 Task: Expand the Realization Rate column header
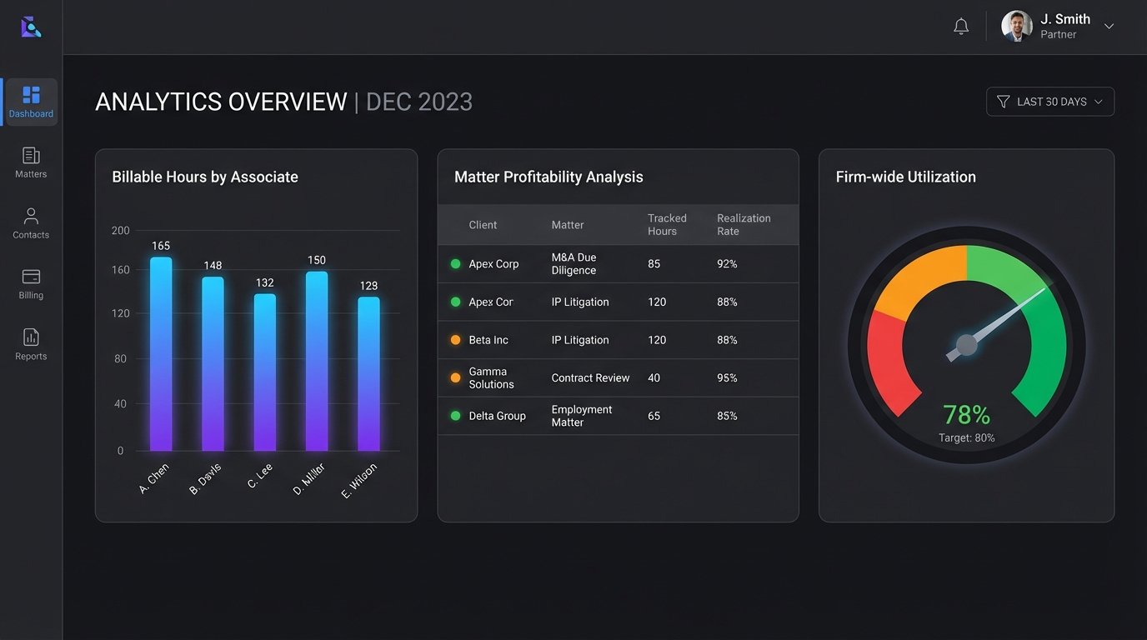(744, 224)
